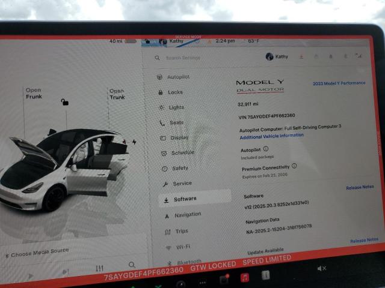Click the Search Settings field
The width and height of the screenshot is (385, 288).
click(183, 58)
